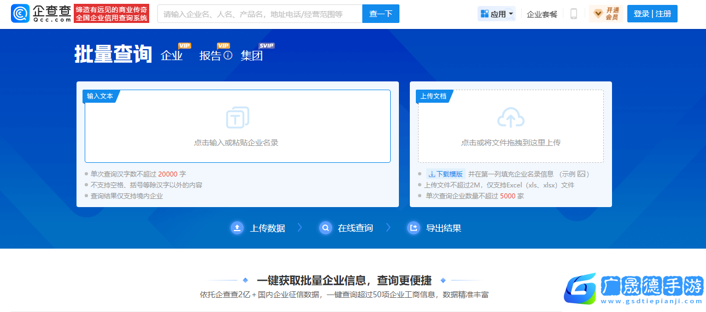Click the 导出结果 export step icon
706x312 pixels.
[x=414, y=228]
